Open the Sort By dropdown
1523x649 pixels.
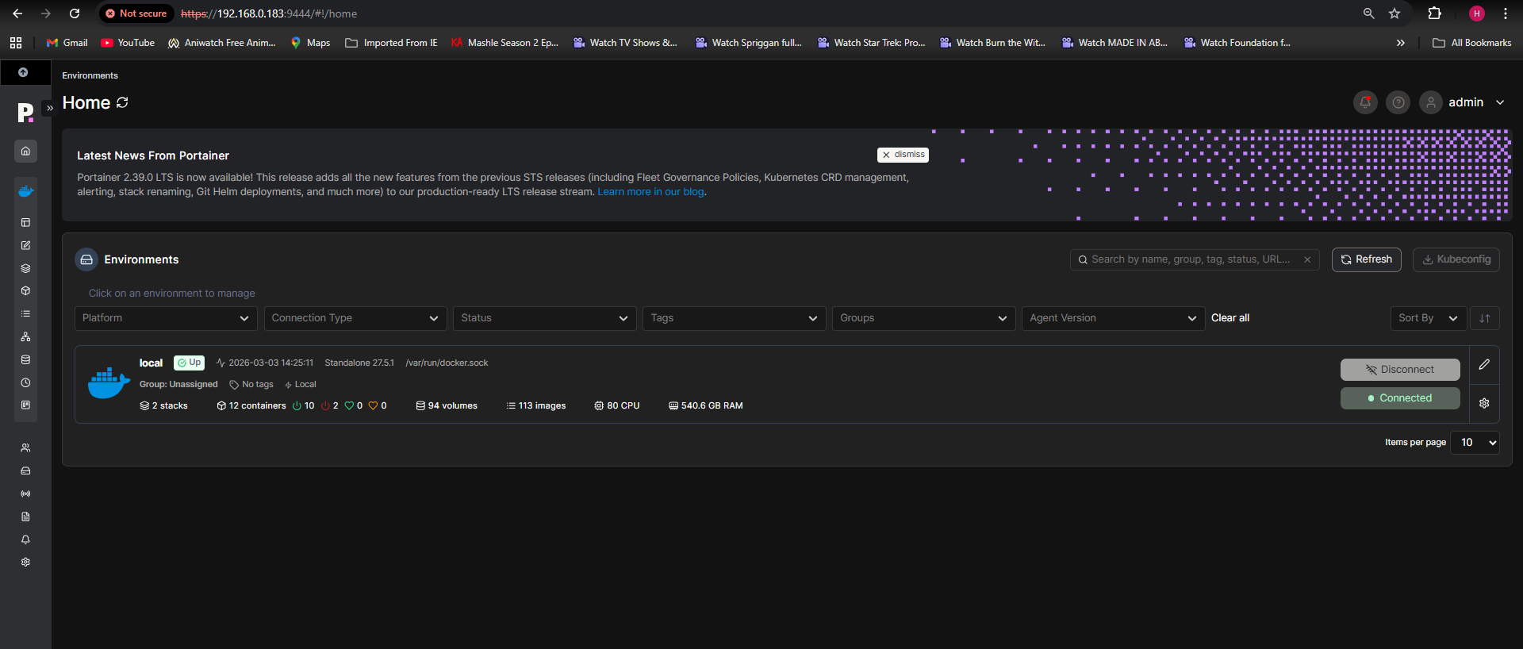point(1428,318)
